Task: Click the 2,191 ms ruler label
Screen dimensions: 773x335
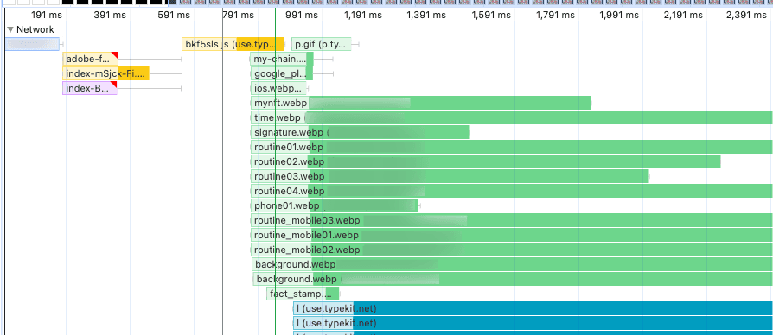Action: click(x=683, y=16)
